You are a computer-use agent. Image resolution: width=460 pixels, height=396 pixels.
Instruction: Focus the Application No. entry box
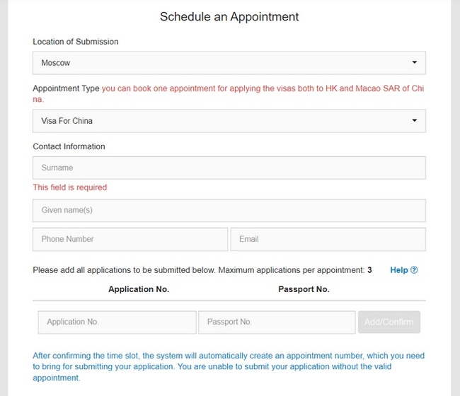point(117,322)
